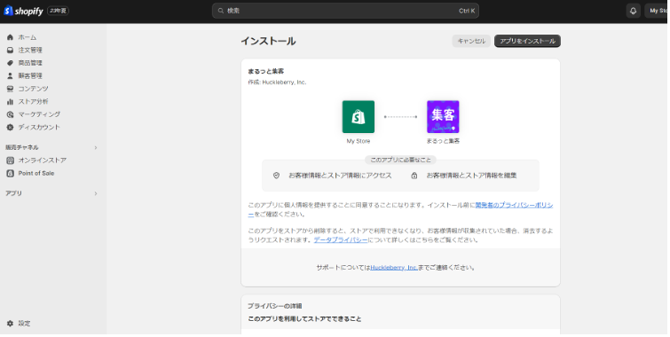
Task: Open the Huckleberry, Inc. support link
Action: 394,267
